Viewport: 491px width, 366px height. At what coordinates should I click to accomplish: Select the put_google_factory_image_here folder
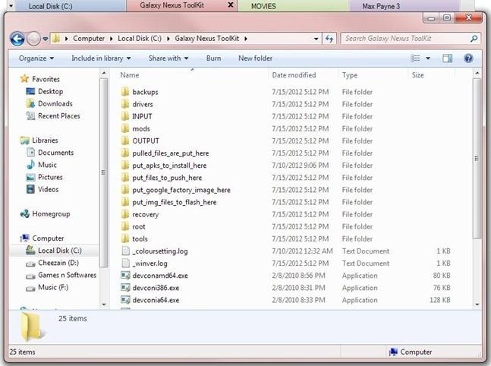click(181, 190)
